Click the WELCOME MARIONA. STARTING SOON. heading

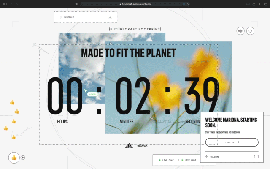pos(231,123)
